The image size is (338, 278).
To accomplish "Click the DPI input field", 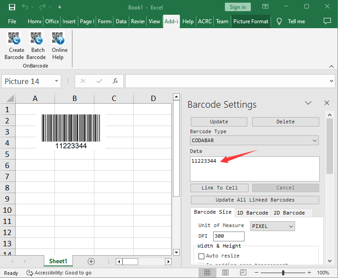I will click(229, 236).
